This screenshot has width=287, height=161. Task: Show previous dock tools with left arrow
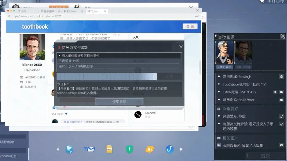coord(58,149)
